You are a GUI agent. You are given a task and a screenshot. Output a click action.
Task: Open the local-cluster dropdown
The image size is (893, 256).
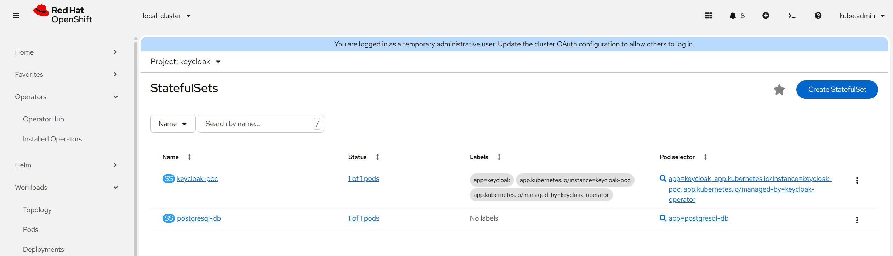click(x=167, y=16)
